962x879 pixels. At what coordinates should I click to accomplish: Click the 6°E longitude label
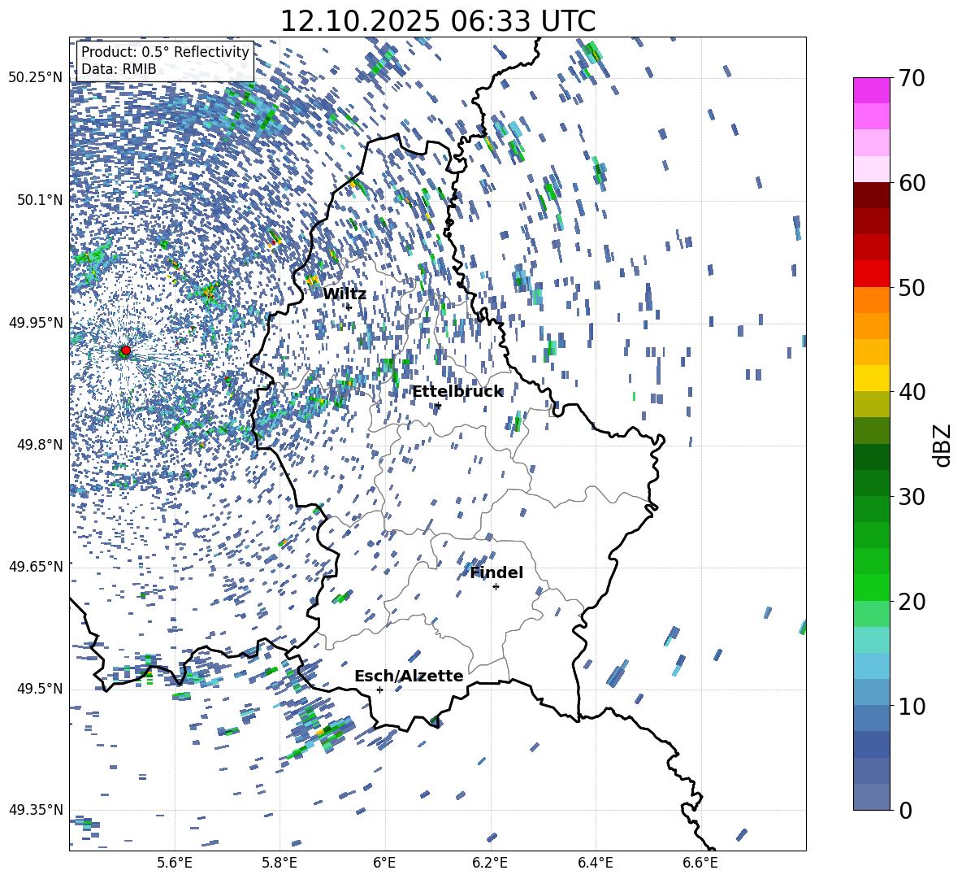tap(384, 863)
